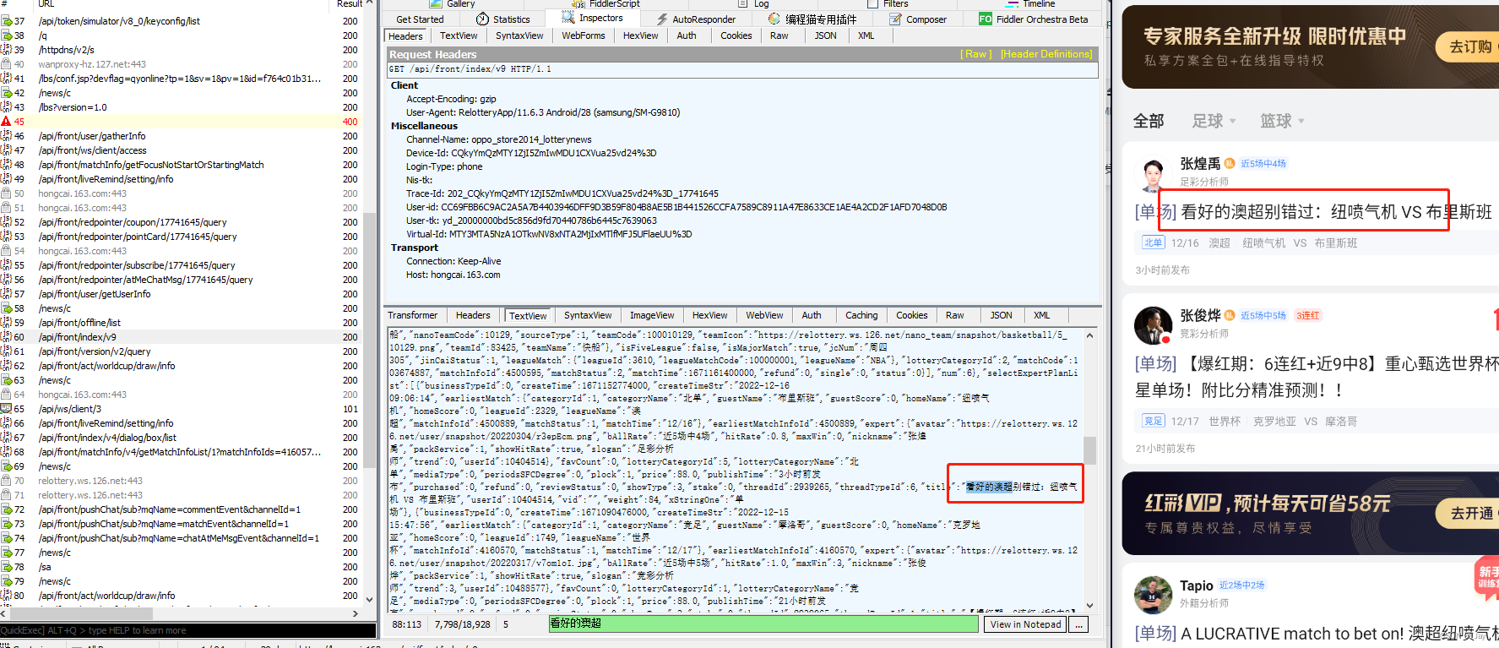Screen dimensions: 1499x648
Task: Select the 全部 category tab
Action: [x=1149, y=122]
